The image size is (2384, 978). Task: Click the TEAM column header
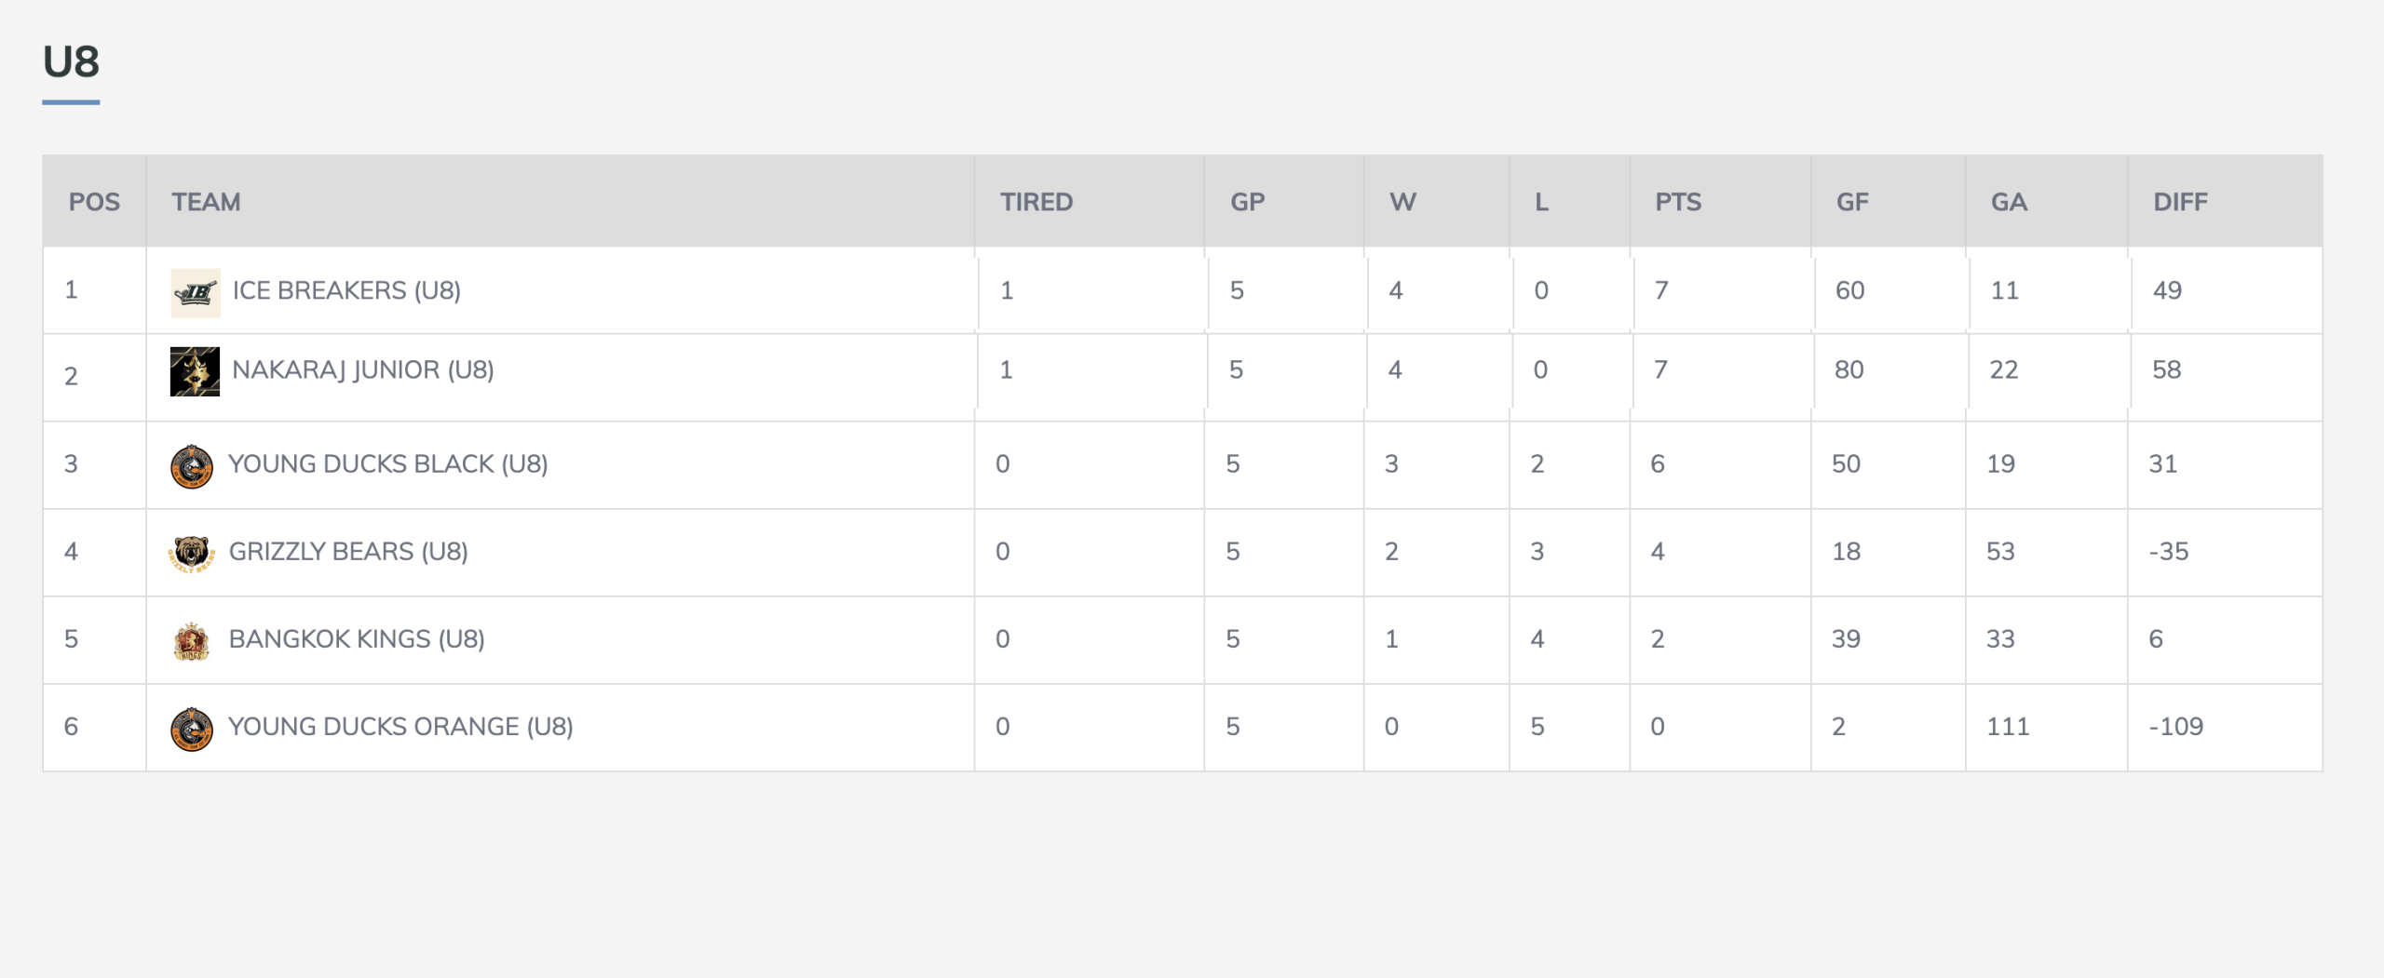click(206, 202)
